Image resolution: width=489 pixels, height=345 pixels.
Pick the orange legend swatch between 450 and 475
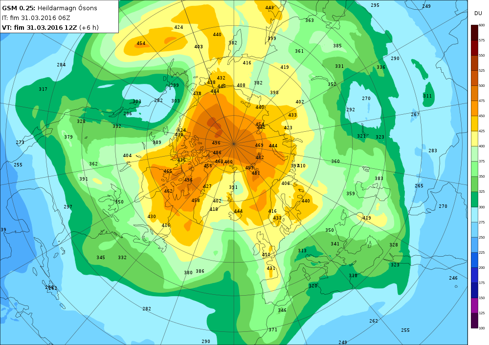[x=474, y=108]
